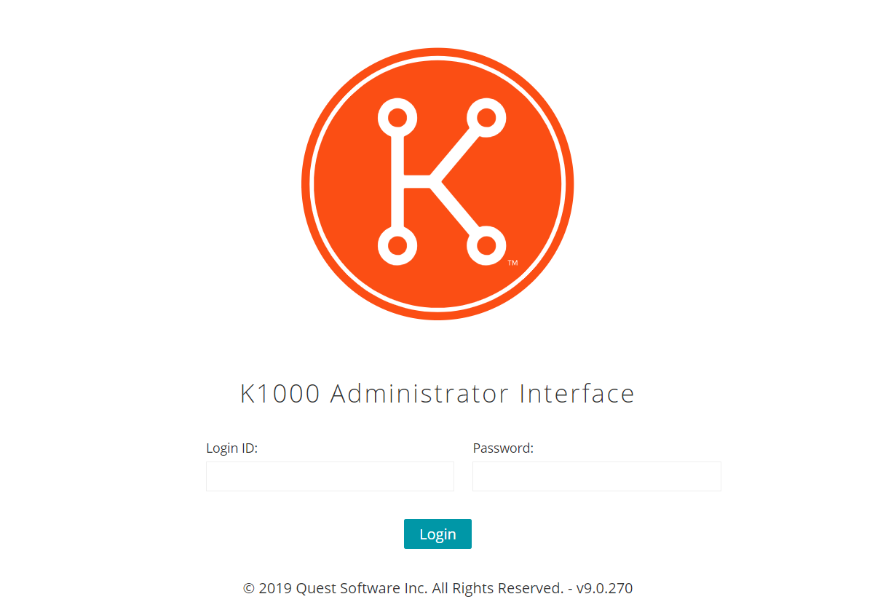Focus the Password input field
Screen dimensions: 875x602
pos(597,476)
